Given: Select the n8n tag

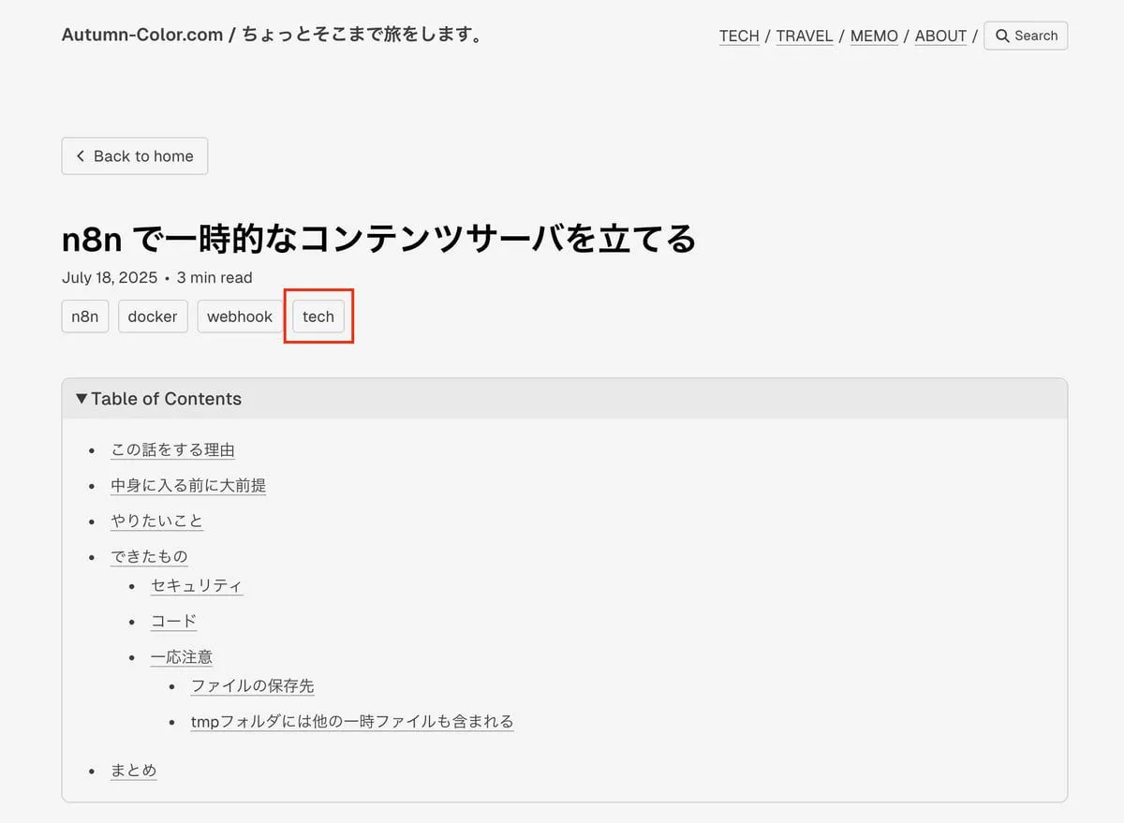Looking at the screenshot, I should [85, 316].
